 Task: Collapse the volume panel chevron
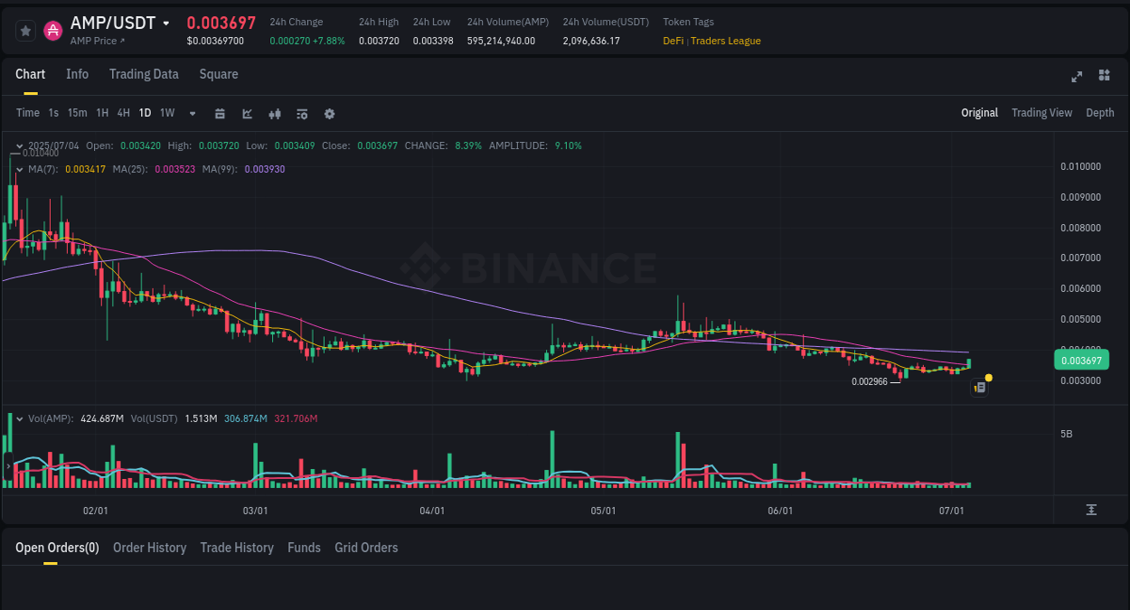pyautogui.click(x=19, y=418)
